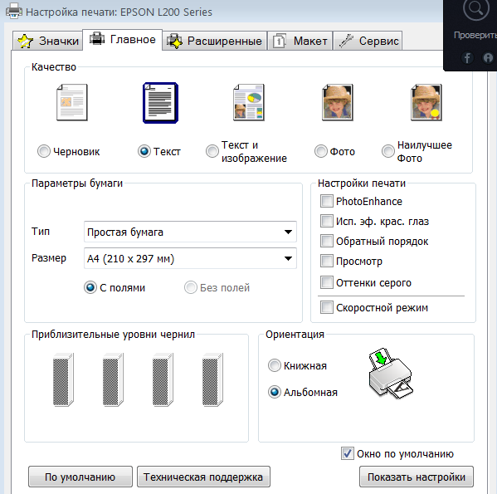Click the Показать настройки button

coord(417,477)
